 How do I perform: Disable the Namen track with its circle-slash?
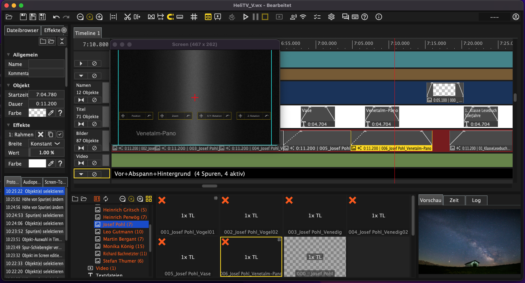(94, 100)
